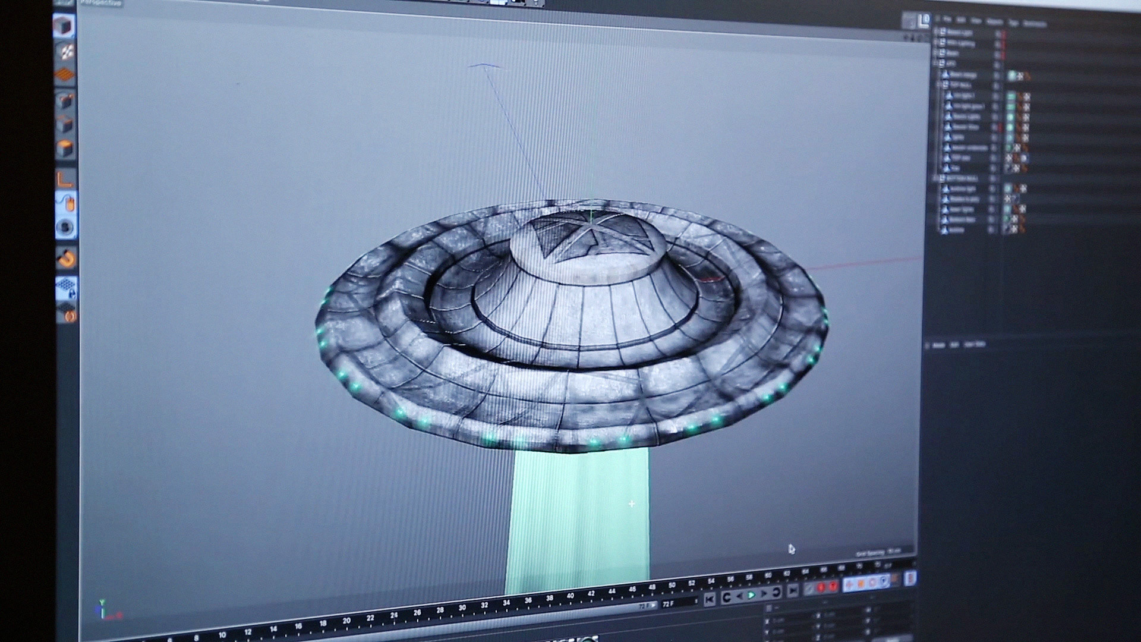
Task: Click the layout switch icon top right
Action: pos(923,20)
